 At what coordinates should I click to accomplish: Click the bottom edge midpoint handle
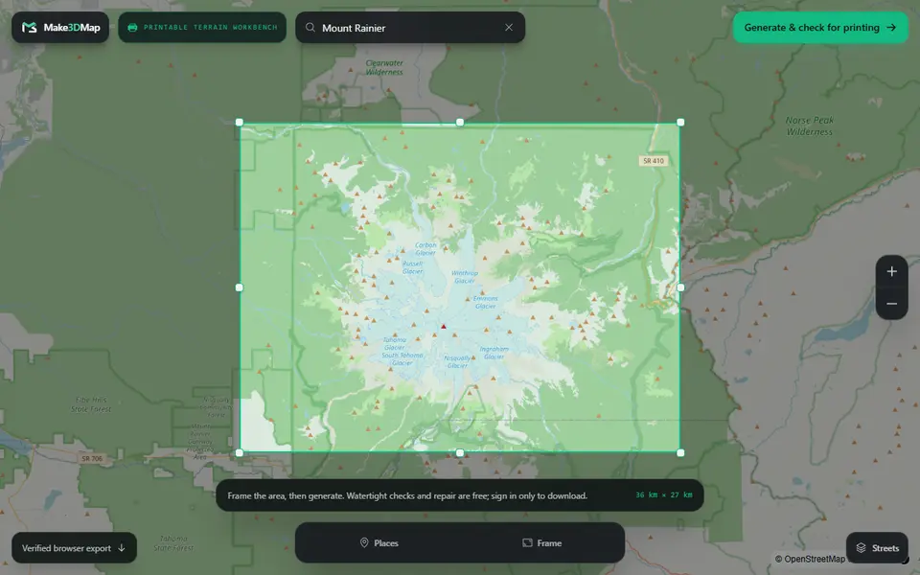click(x=460, y=453)
